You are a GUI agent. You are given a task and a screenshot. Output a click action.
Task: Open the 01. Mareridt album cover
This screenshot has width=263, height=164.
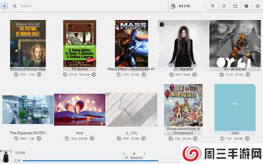pyautogui.click(x=183, y=43)
